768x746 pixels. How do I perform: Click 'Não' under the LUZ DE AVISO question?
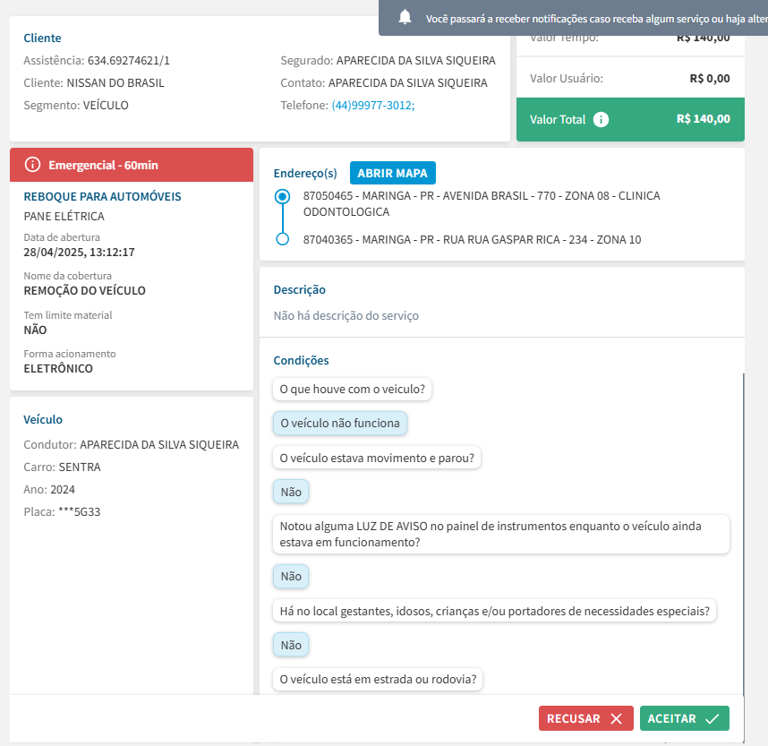(291, 577)
